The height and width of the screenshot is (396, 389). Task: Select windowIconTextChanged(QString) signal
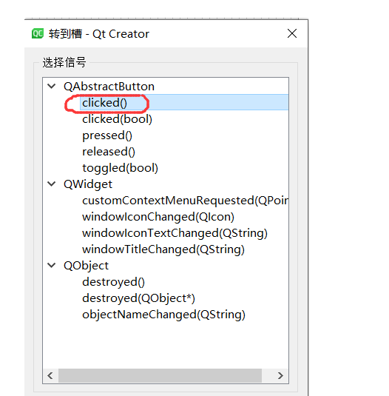tap(175, 233)
